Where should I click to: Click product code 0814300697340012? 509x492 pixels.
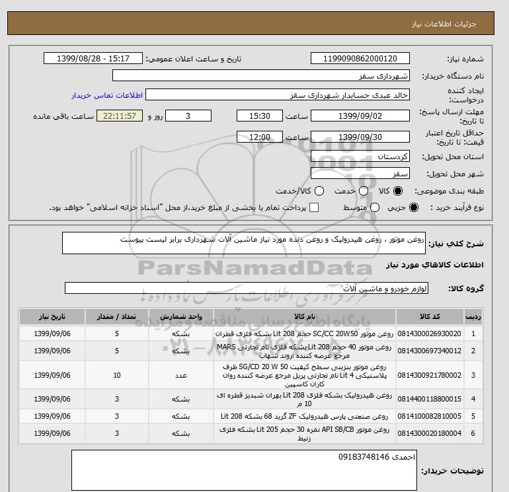pos(429,351)
